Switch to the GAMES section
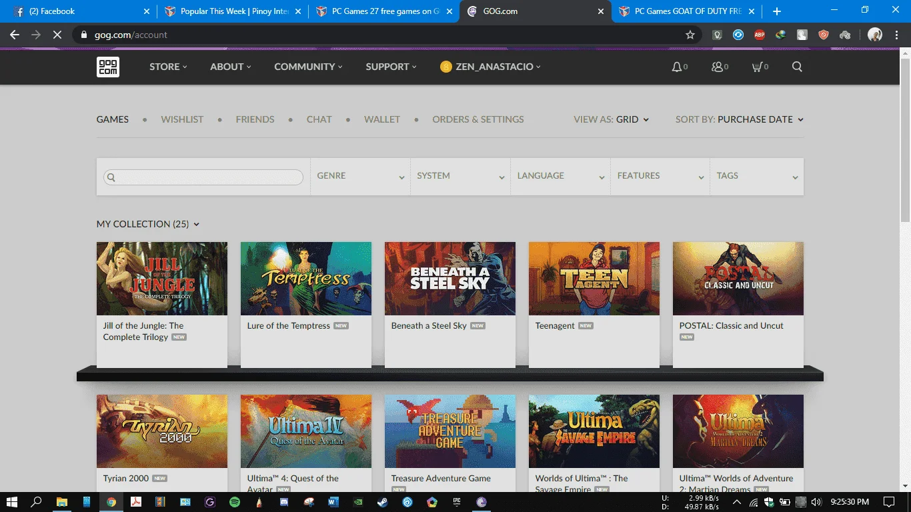This screenshot has height=512, width=911. pos(113,119)
